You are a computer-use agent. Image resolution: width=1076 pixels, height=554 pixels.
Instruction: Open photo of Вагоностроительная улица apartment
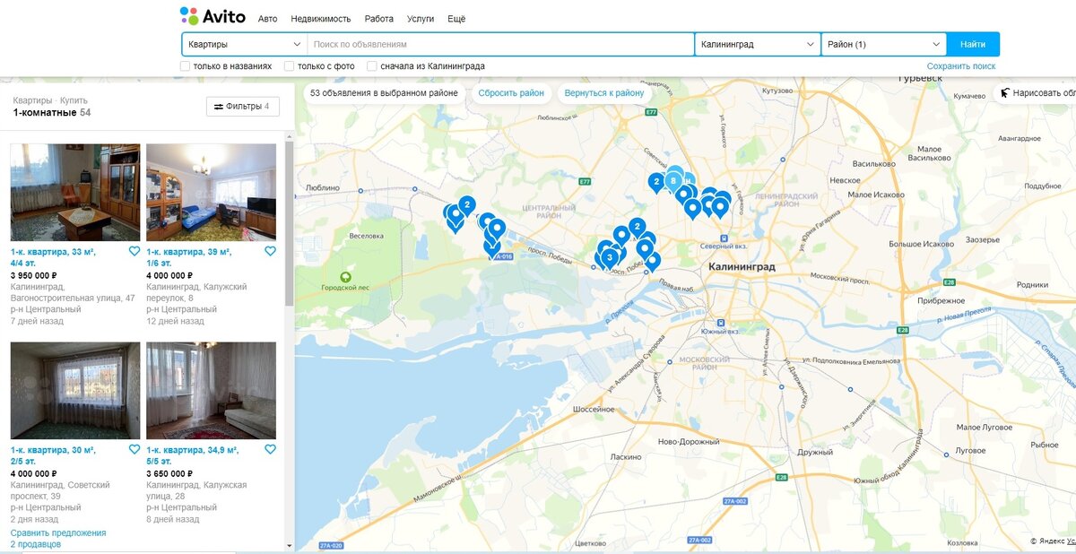pos(75,192)
